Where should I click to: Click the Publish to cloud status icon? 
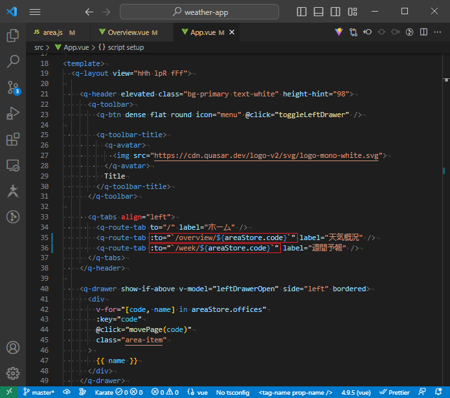click(67, 392)
